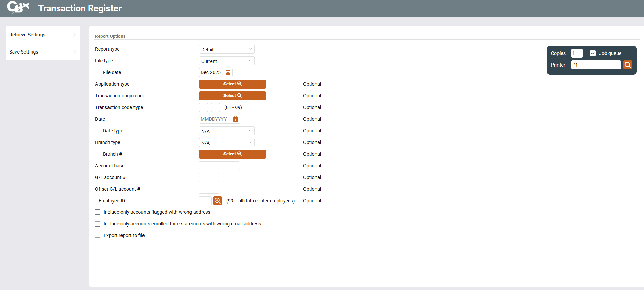The width and height of the screenshot is (644, 290).
Task: Click Select button for Transaction origin code
Action: point(232,96)
